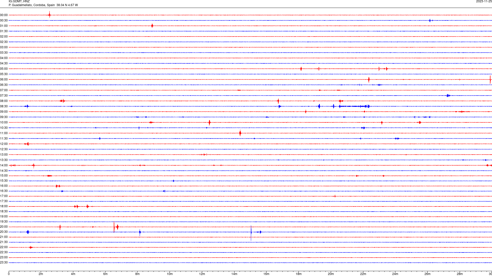This screenshot has width=492, height=276.
Task: Click the long blue tremor burst on 08:30 trace
Action: (x=355, y=106)
